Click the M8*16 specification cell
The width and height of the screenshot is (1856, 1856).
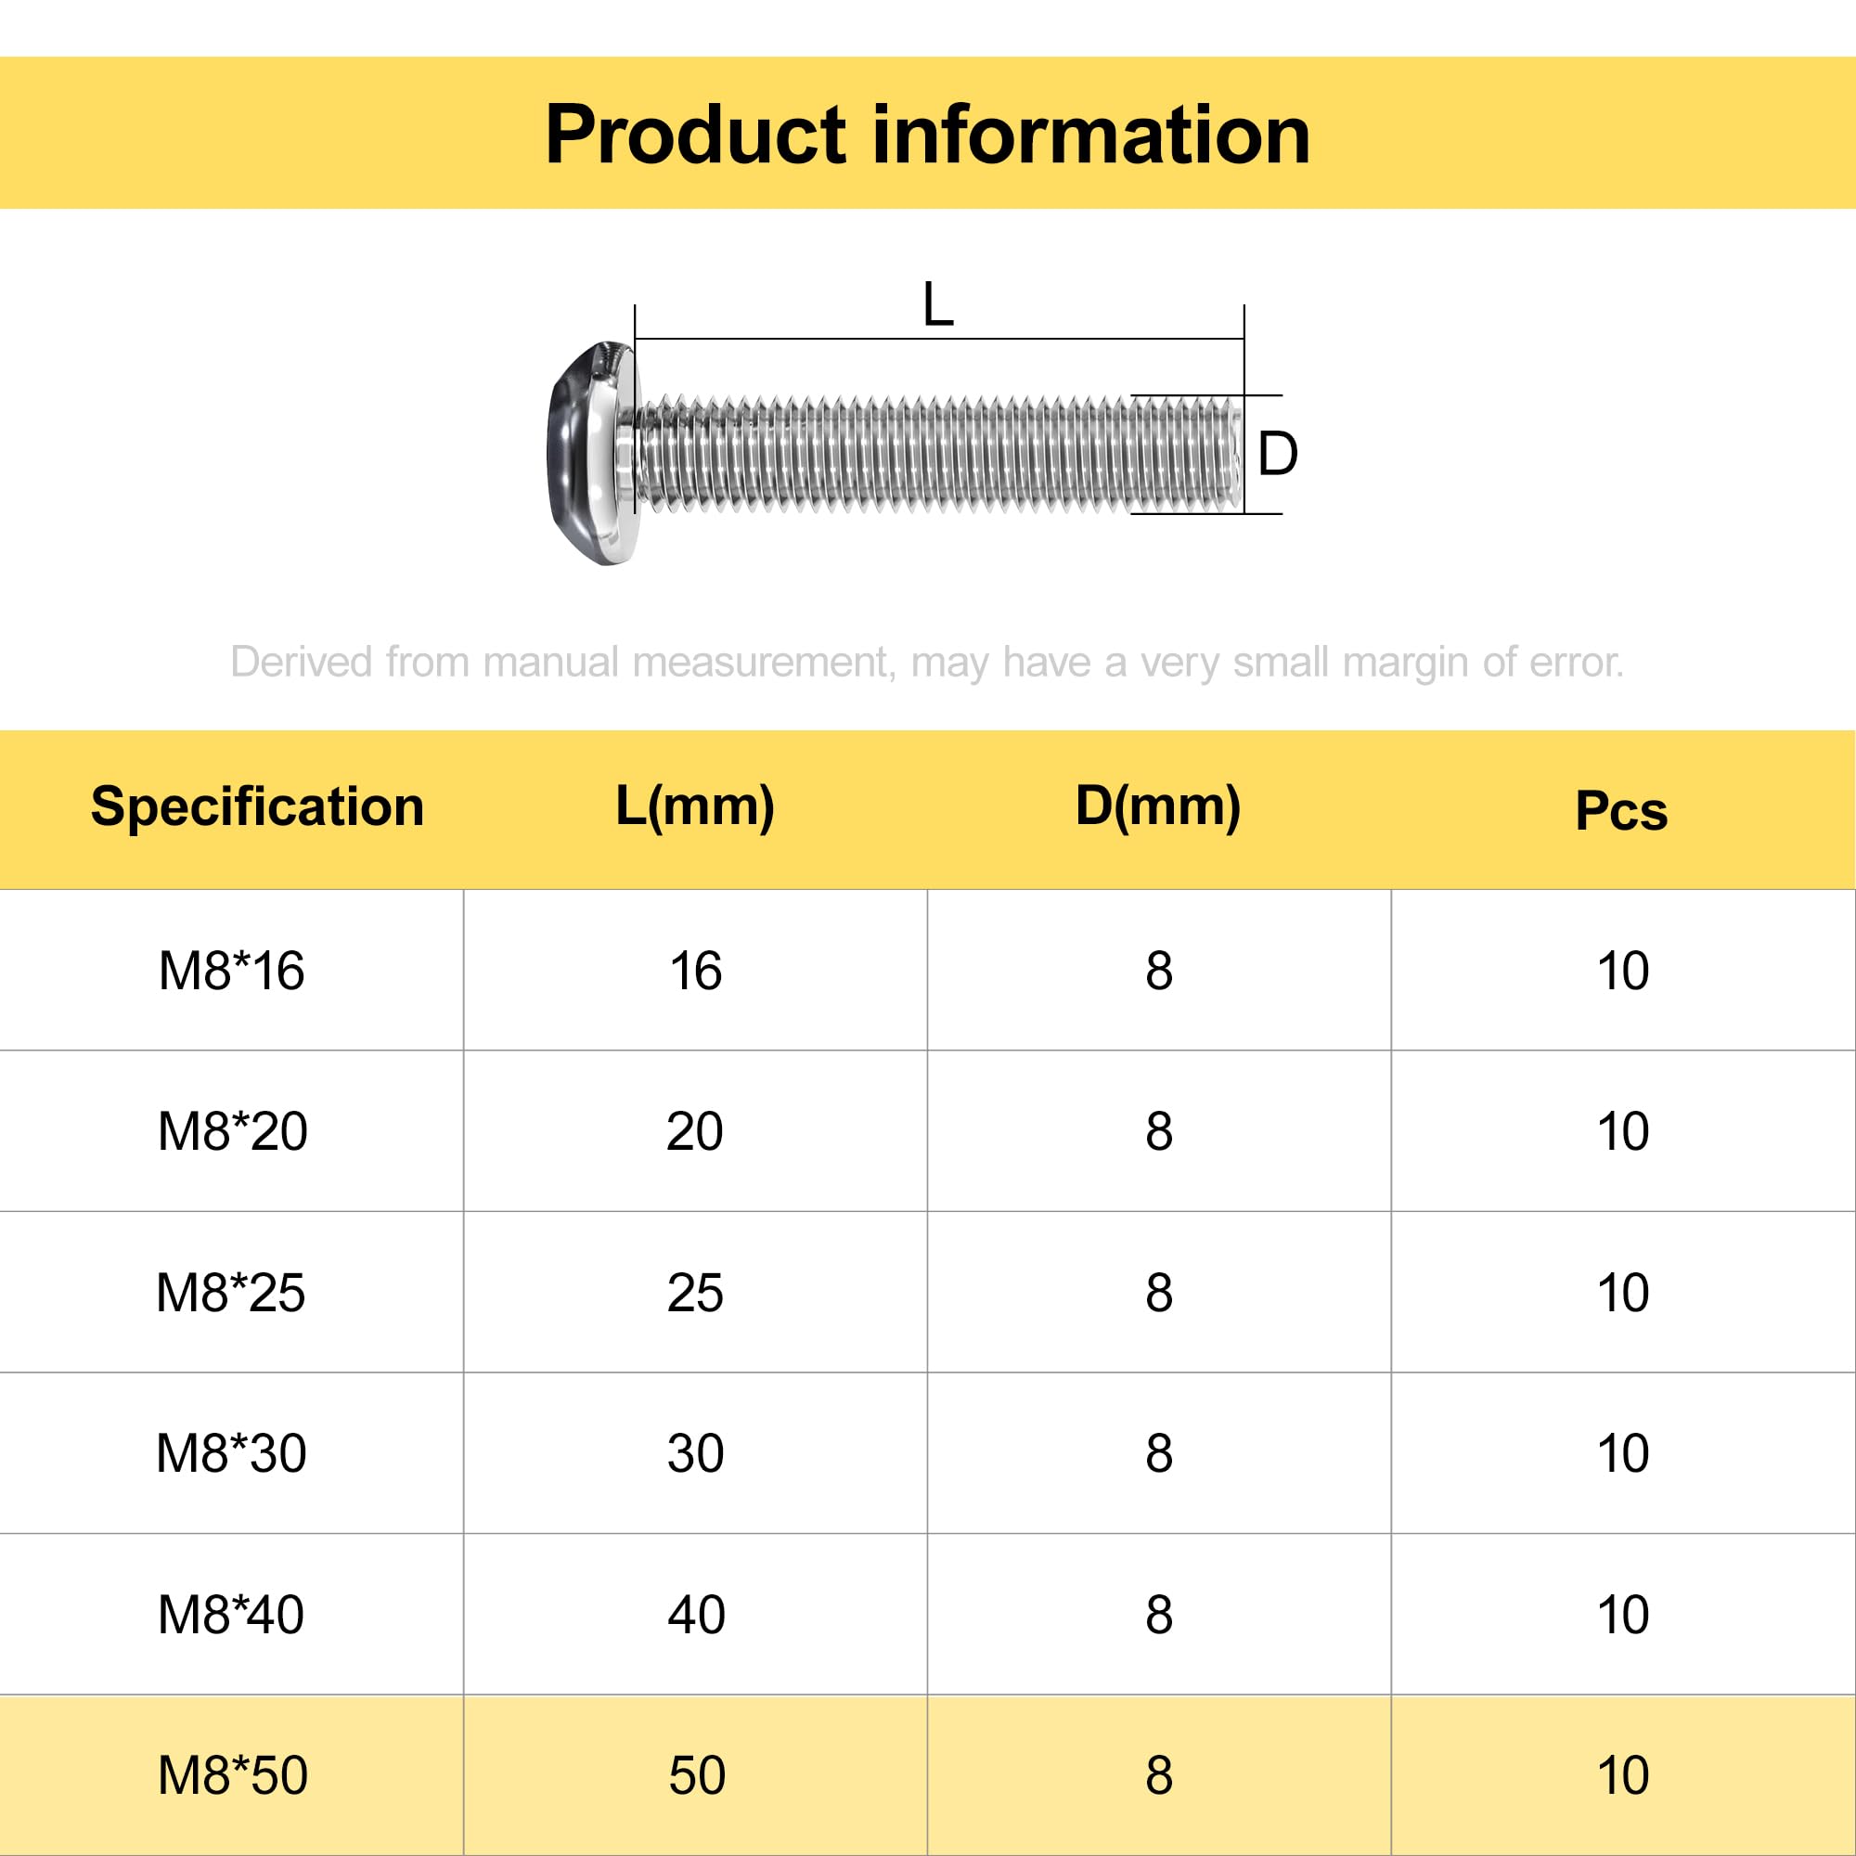[x=231, y=971]
